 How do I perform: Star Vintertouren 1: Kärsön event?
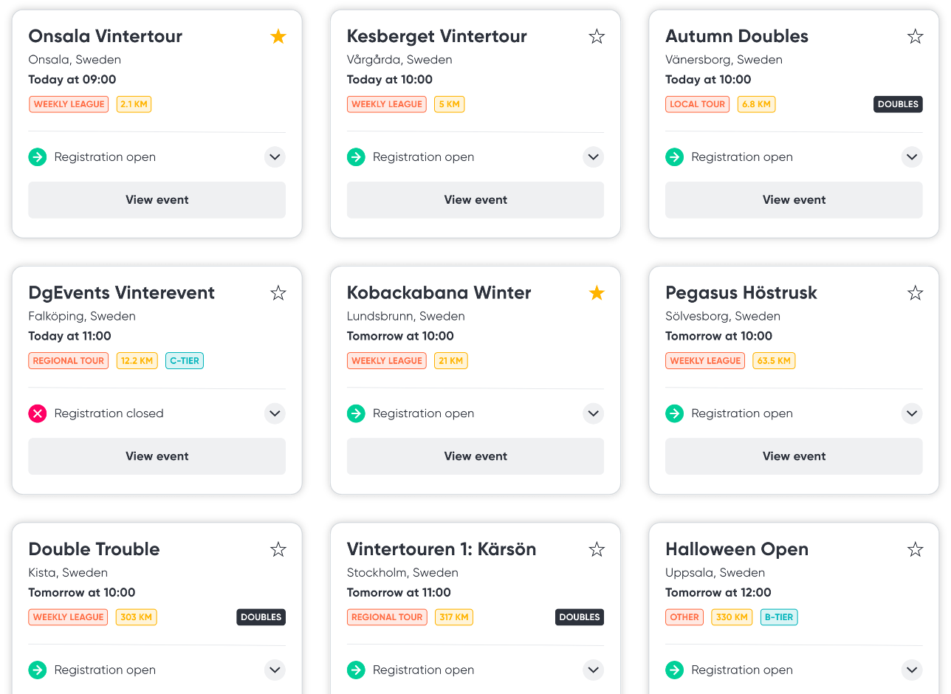597,549
